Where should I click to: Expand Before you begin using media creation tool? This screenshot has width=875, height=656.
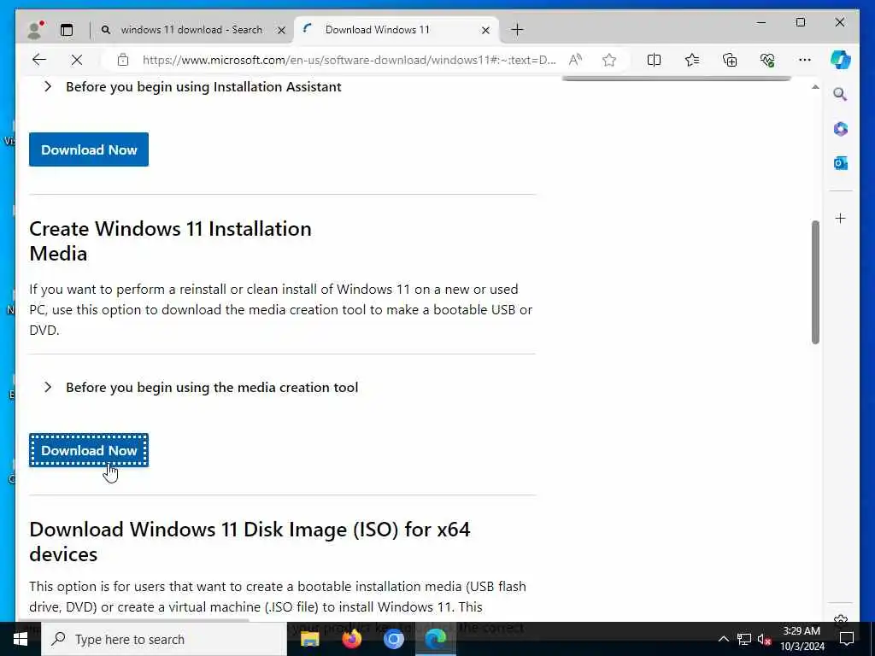[201, 387]
